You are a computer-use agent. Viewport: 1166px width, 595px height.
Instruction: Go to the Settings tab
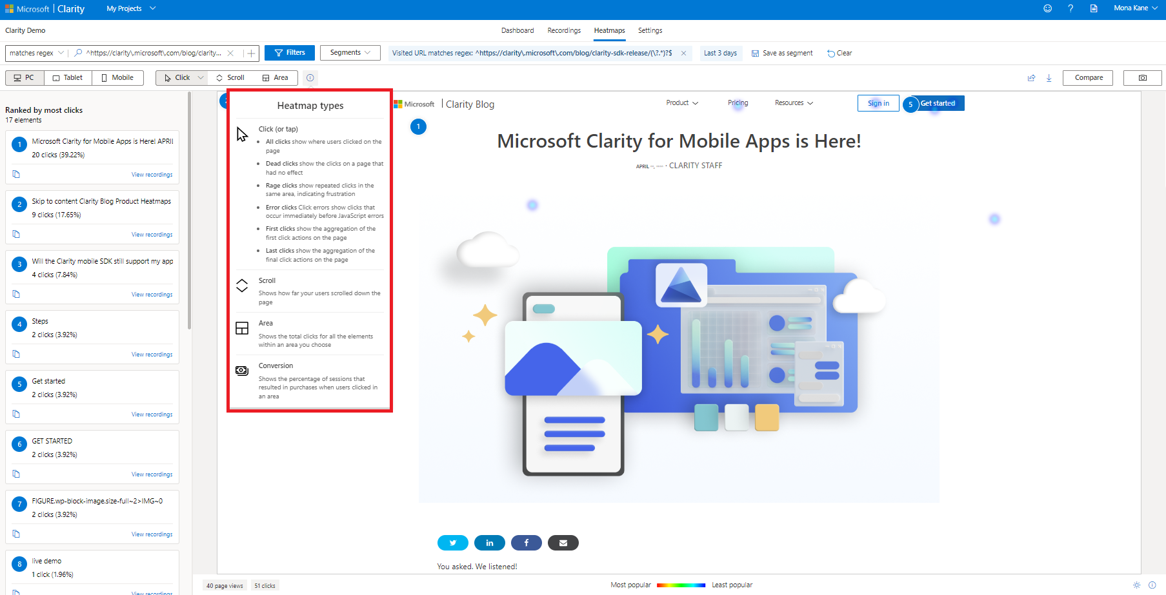pos(650,30)
